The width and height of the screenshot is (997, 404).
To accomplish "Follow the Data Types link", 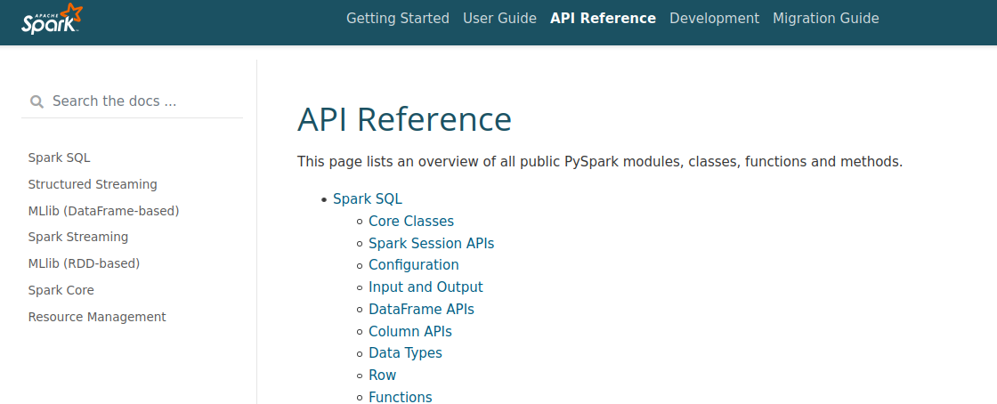I will pyautogui.click(x=406, y=353).
